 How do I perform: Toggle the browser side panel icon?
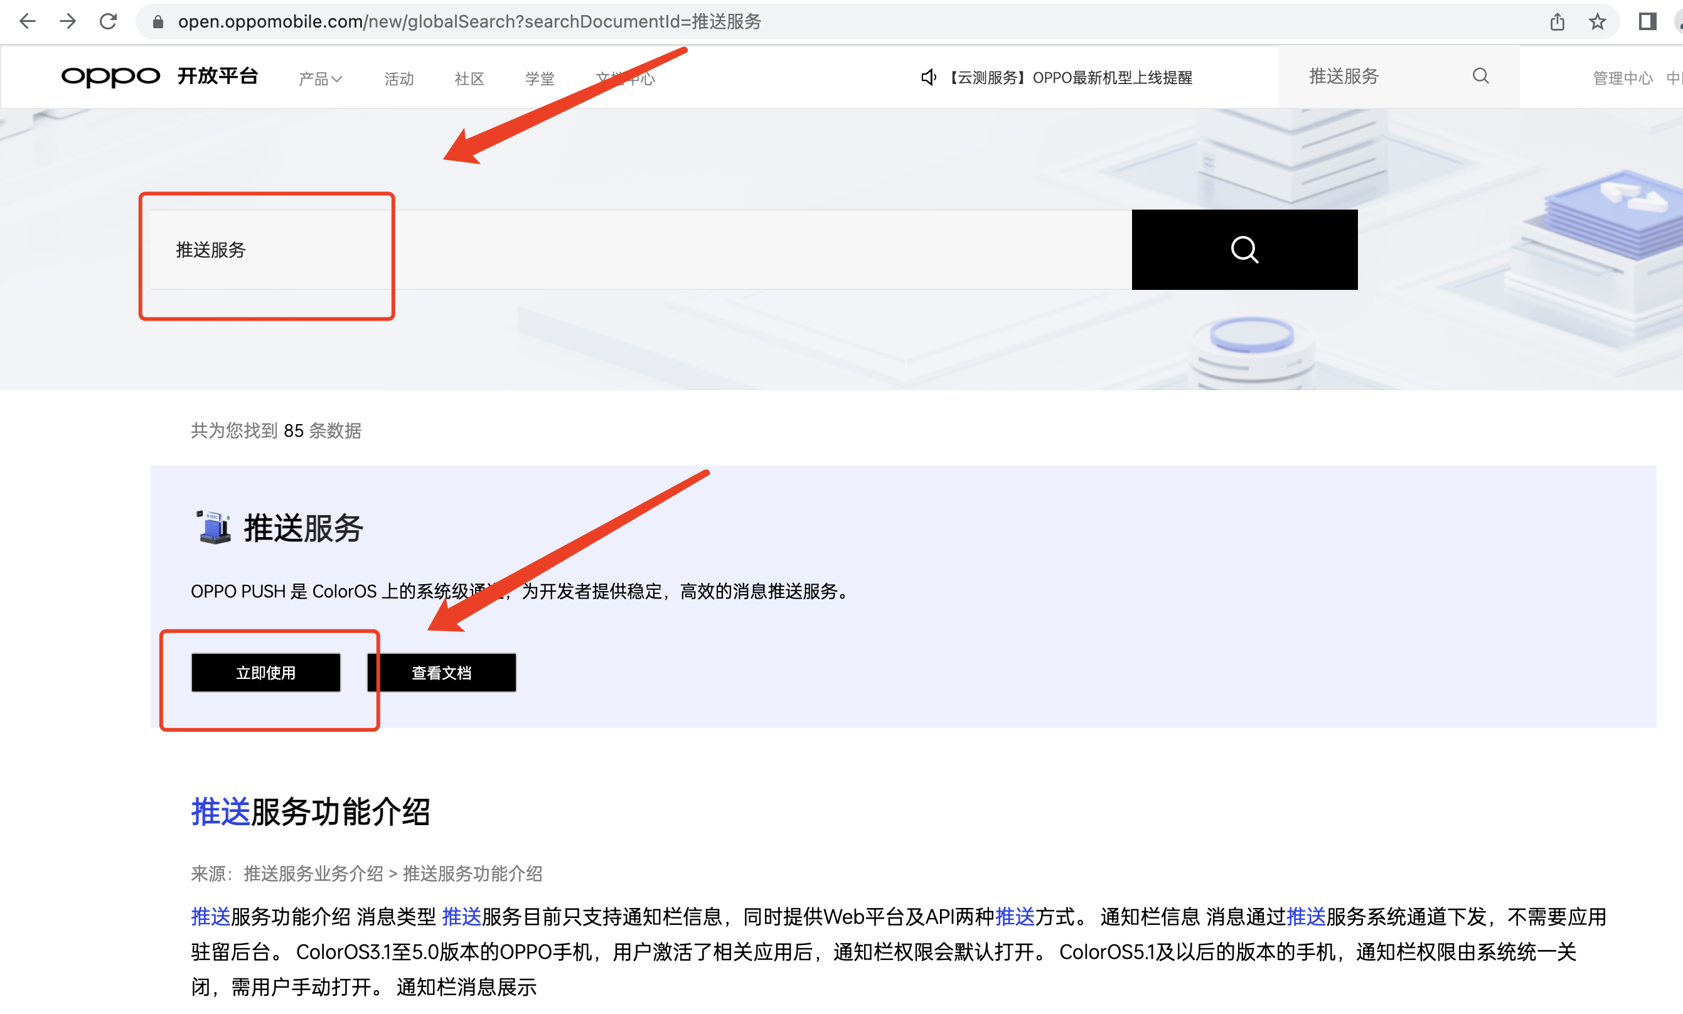coord(1647,21)
